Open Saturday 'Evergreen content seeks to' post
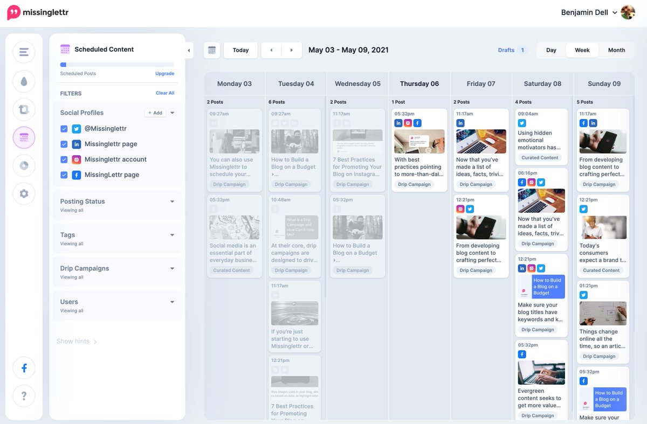This screenshot has width=647, height=424. pyautogui.click(x=541, y=380)
